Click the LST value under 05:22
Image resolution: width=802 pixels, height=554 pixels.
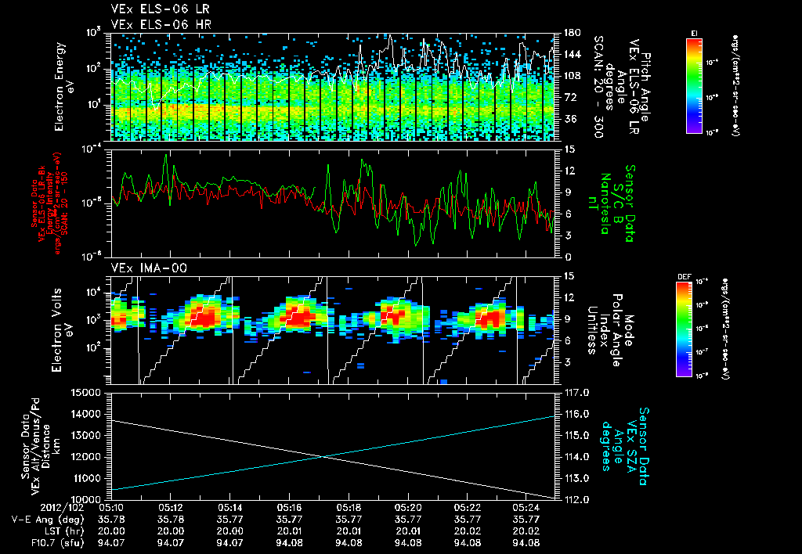click(x=467, y=531)
